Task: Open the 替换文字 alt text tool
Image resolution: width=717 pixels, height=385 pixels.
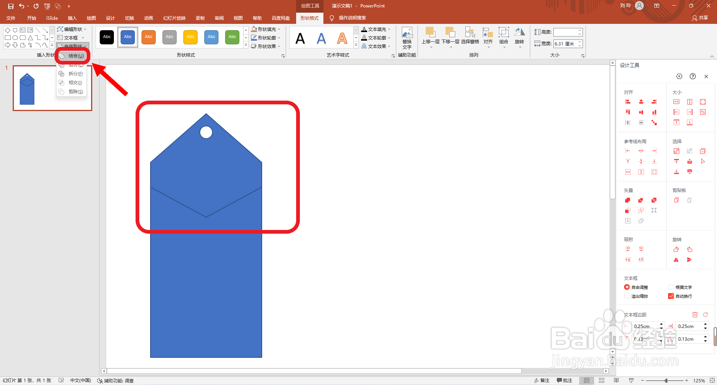Action: tap(407, 38)
